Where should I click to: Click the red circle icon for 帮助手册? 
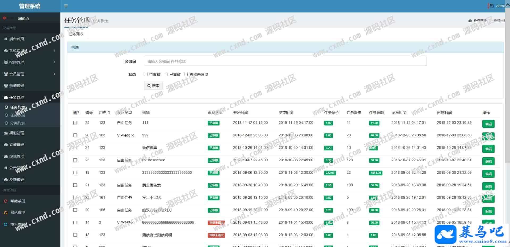click(x=6, y=201)
